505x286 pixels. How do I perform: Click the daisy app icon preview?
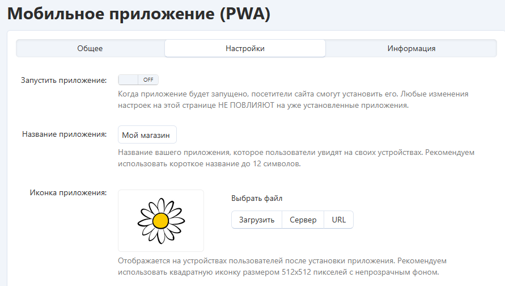[x=161, y=221]
